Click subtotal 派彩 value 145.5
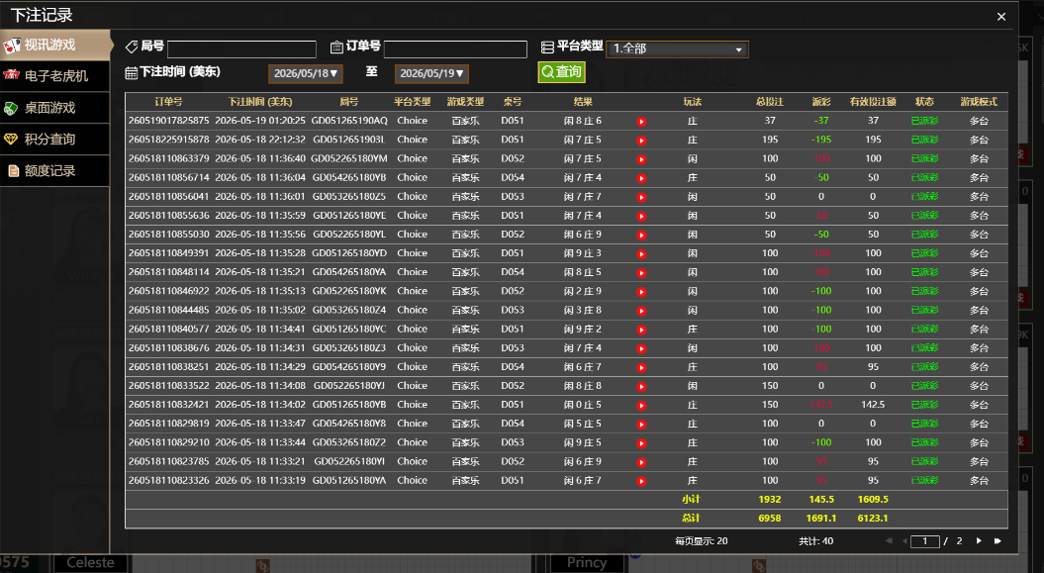 pos(821,499)
